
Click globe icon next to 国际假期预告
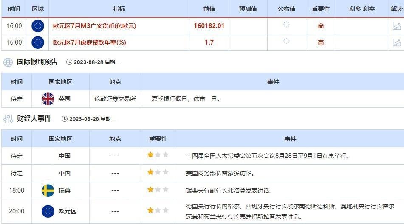pyautogui.click(x=8, y=62)
